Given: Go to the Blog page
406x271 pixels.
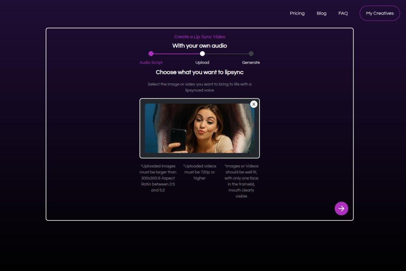Looking at the screenshot, I should click(321, 13).
